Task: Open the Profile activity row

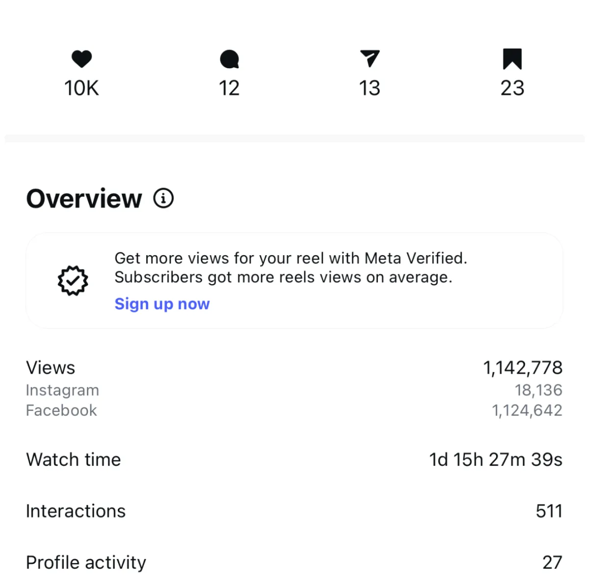Action: [86, 562]
